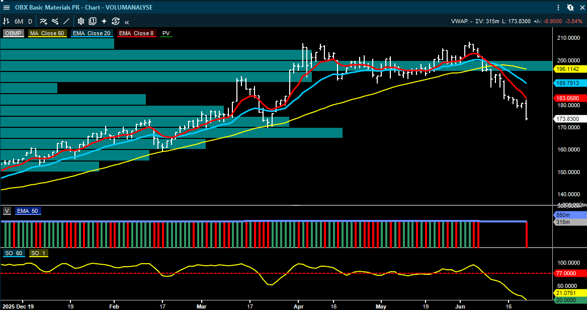587x310 pixels.
Task: Click the add comparison symbol icon
Action: [55, 21]
